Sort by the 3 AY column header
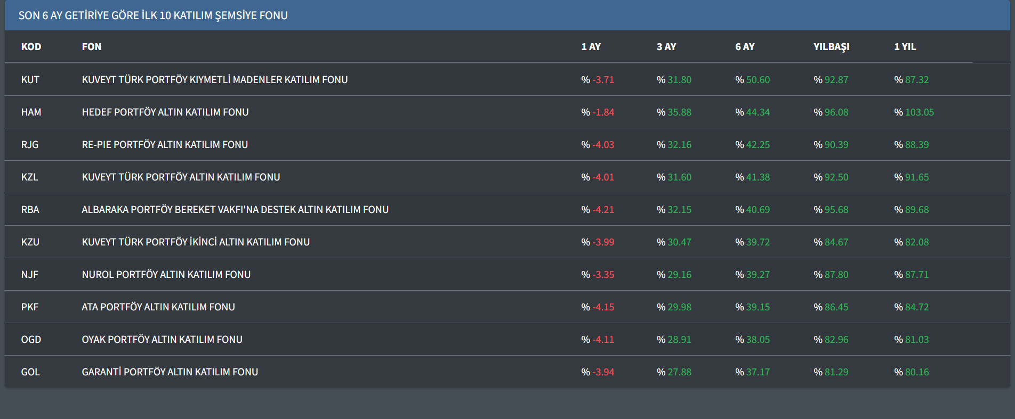 [x=666, y=47]
